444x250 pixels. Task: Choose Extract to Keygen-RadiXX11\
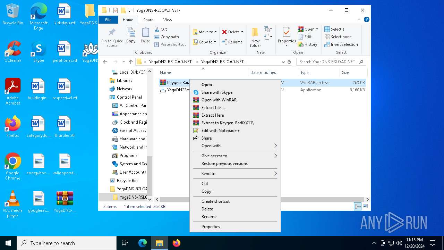pyautogui.click(x=235, y=123)
